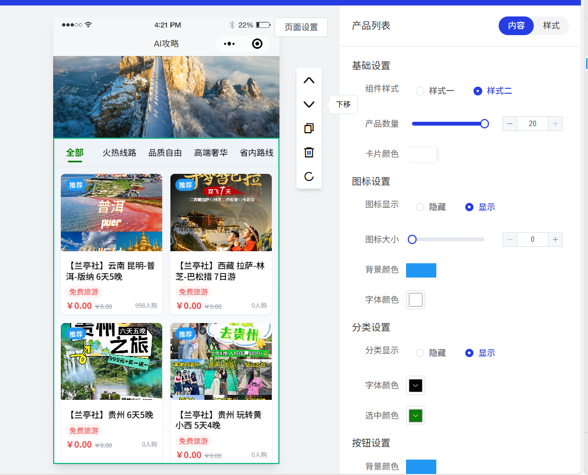The width and height of the screenshot is (588, 475).
Task: Click the blue icon background color swatch
Action: (421, 270)
